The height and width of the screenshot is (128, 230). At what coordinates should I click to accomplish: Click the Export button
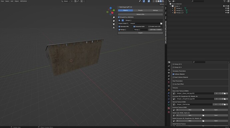[140, 33]
